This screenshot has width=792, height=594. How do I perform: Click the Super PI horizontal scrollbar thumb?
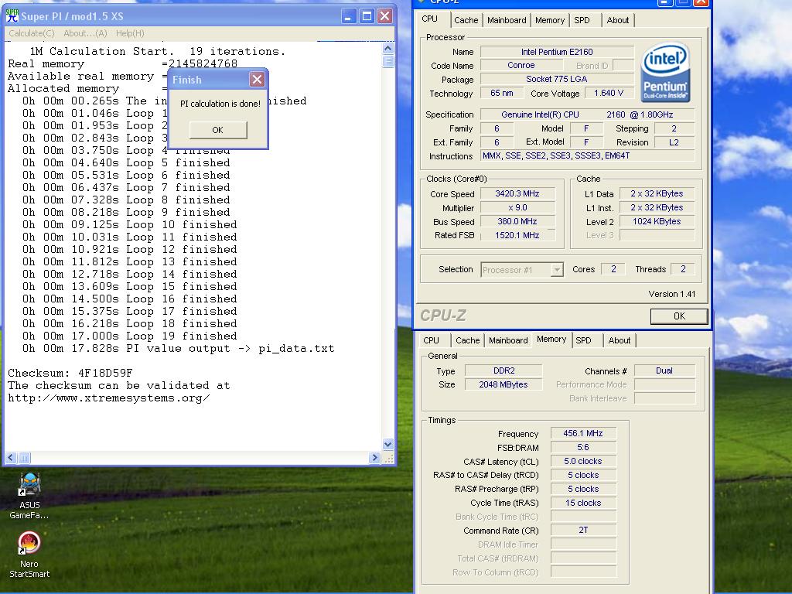[x=24, y=458]
